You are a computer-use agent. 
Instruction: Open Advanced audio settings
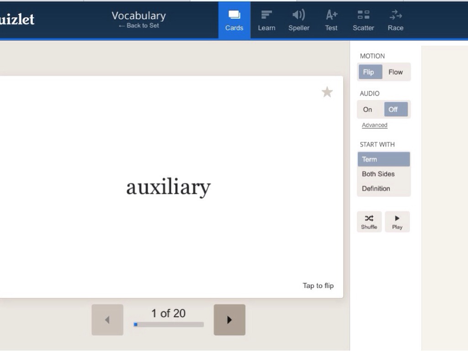tap(374, 125)
